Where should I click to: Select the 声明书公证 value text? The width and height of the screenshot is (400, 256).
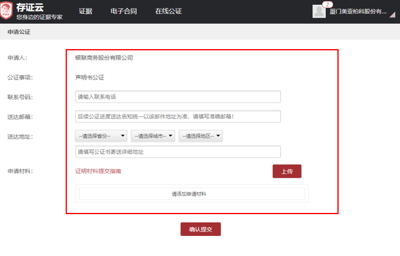click(89, 78)
